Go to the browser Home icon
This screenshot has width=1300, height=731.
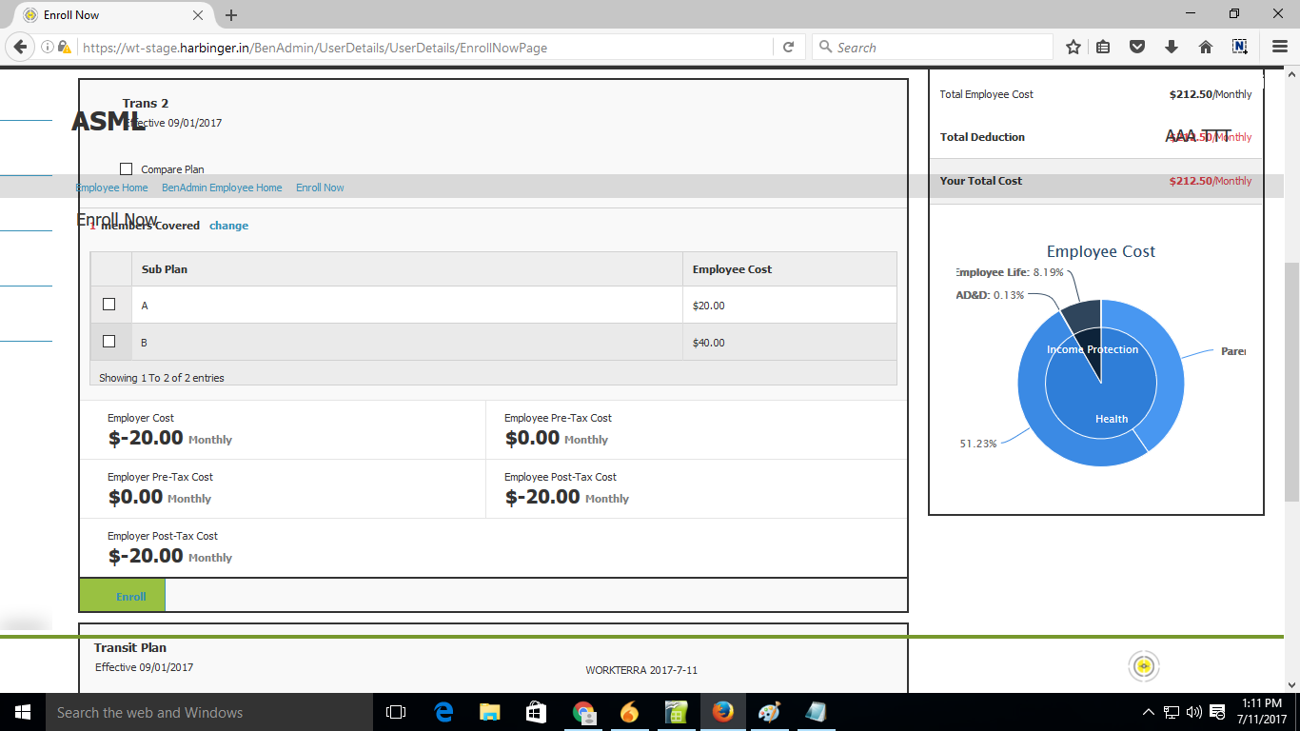[x=1205, y=48]
